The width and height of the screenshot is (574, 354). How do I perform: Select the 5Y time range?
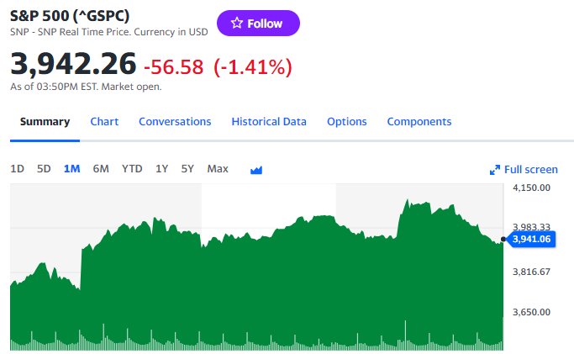187,169
